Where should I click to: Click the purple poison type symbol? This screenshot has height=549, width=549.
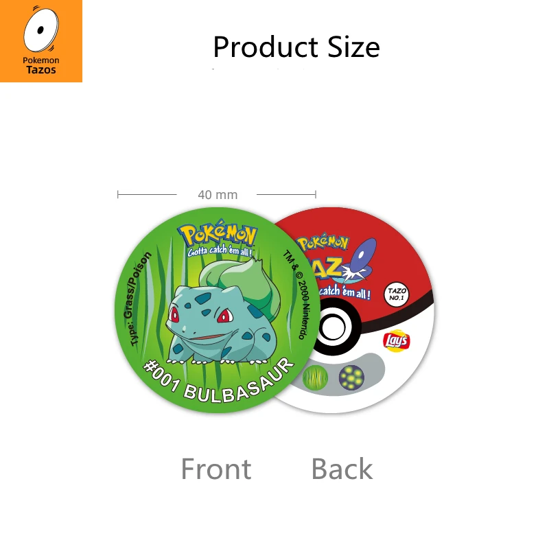(x=351, y=377)
